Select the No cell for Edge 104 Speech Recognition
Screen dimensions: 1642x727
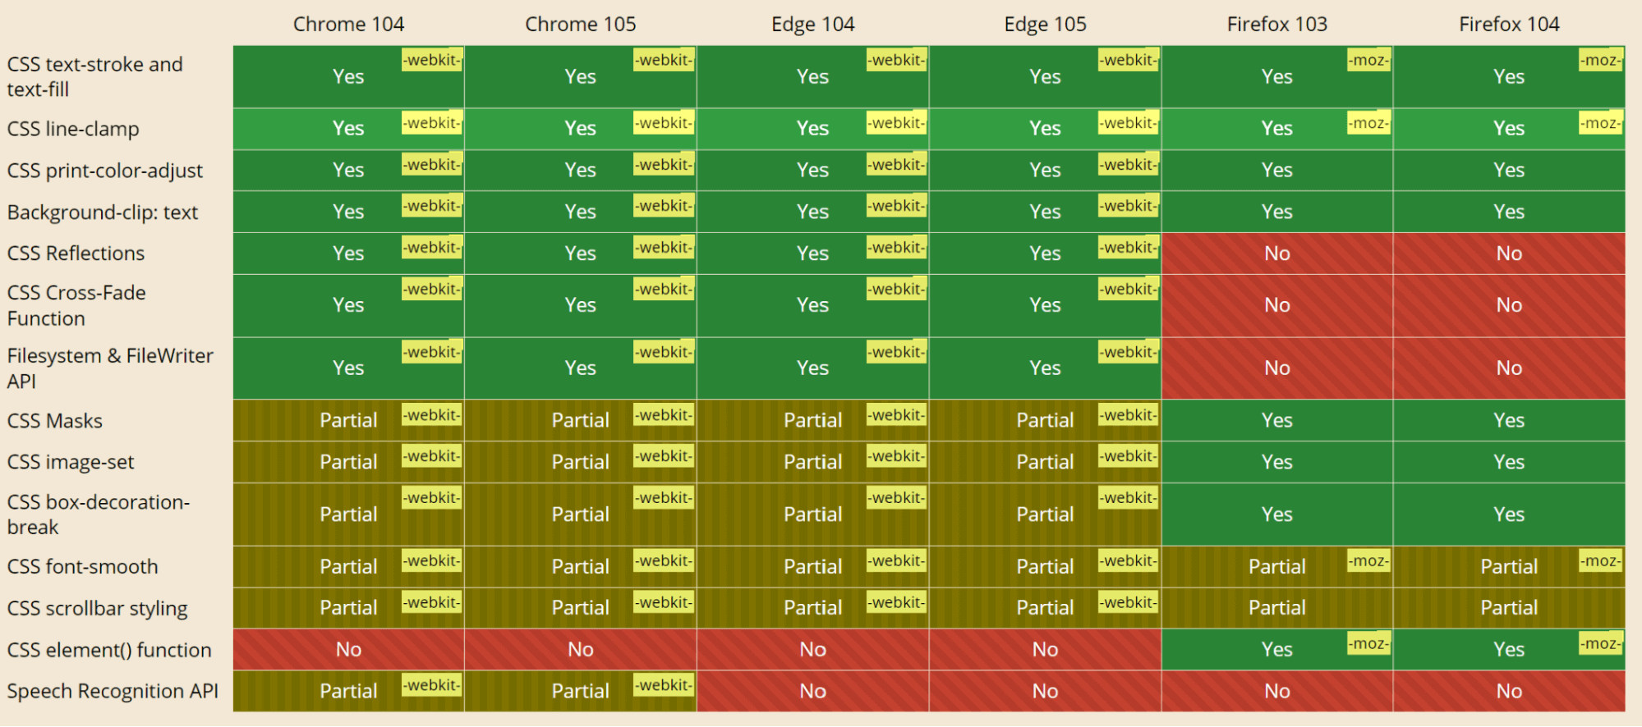(x=813, y=691)
